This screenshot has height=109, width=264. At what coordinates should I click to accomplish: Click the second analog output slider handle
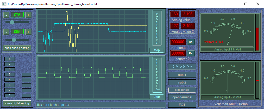[x=14, y=40]
